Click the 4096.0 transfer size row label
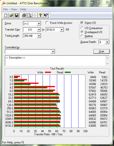 (x=9, y=122)
